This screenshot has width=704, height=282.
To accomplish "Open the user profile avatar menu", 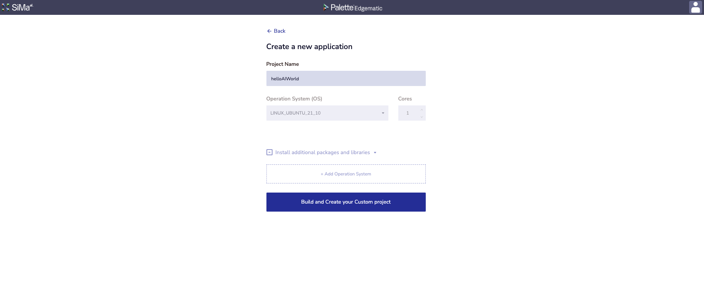I will pyautogui.click(x=695, y=7).
